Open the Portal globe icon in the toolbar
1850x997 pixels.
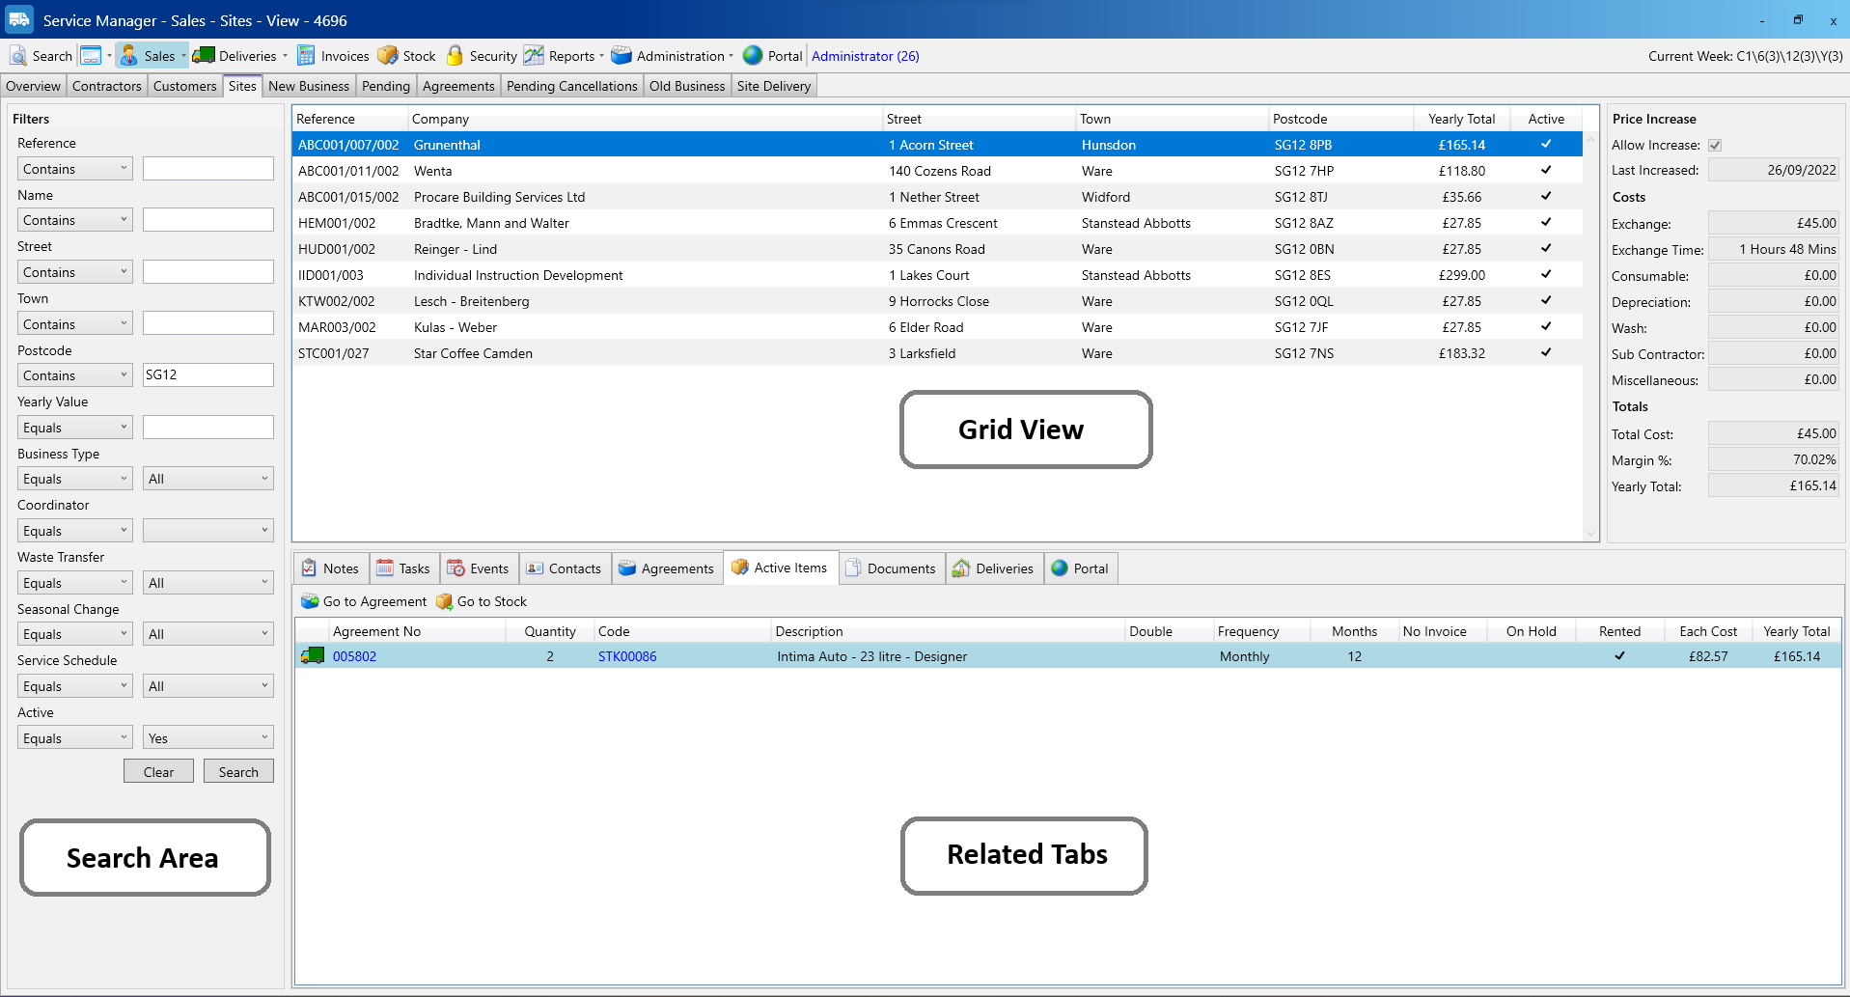(x=753, y=56)
